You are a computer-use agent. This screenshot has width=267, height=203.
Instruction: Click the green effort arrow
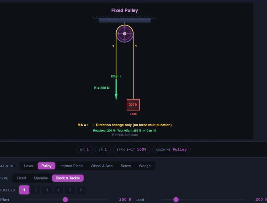click(x=116, y=89)
